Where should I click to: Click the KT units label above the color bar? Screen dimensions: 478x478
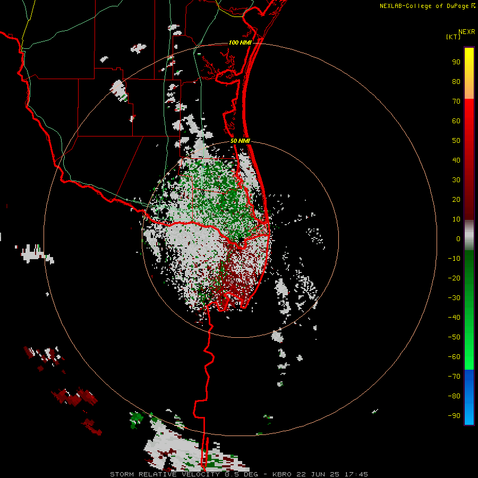pyautogui.click(x=453, y=37)
